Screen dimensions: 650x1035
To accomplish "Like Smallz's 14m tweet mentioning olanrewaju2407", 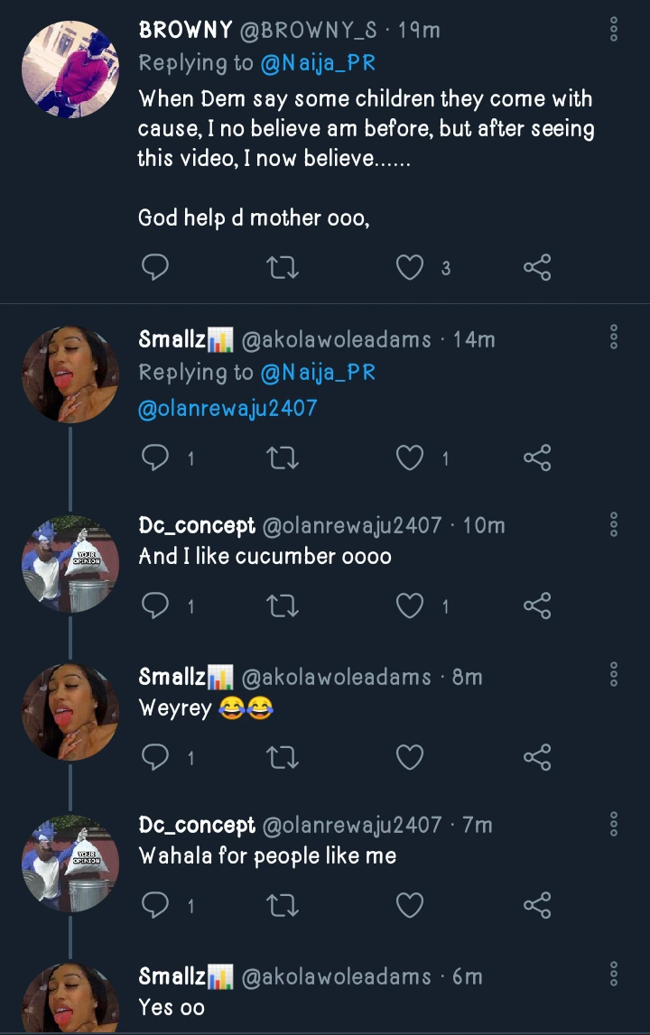I will [411, 458].
